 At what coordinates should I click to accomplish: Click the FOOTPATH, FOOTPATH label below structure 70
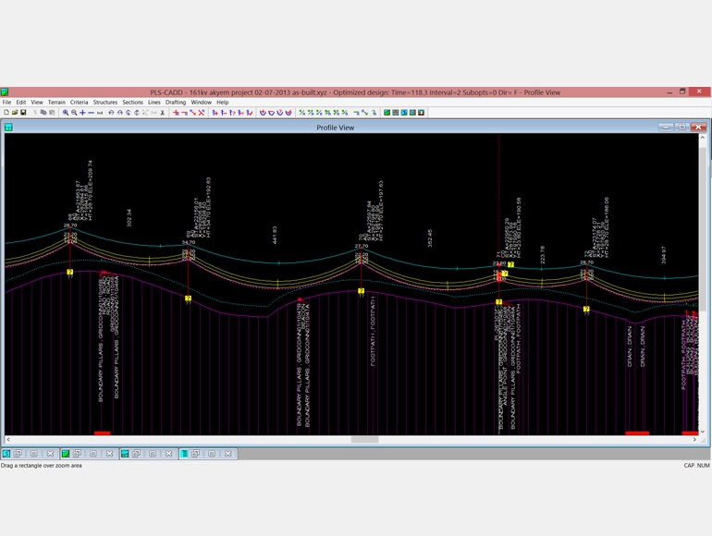pyautogui.click(x=373, y=331)
